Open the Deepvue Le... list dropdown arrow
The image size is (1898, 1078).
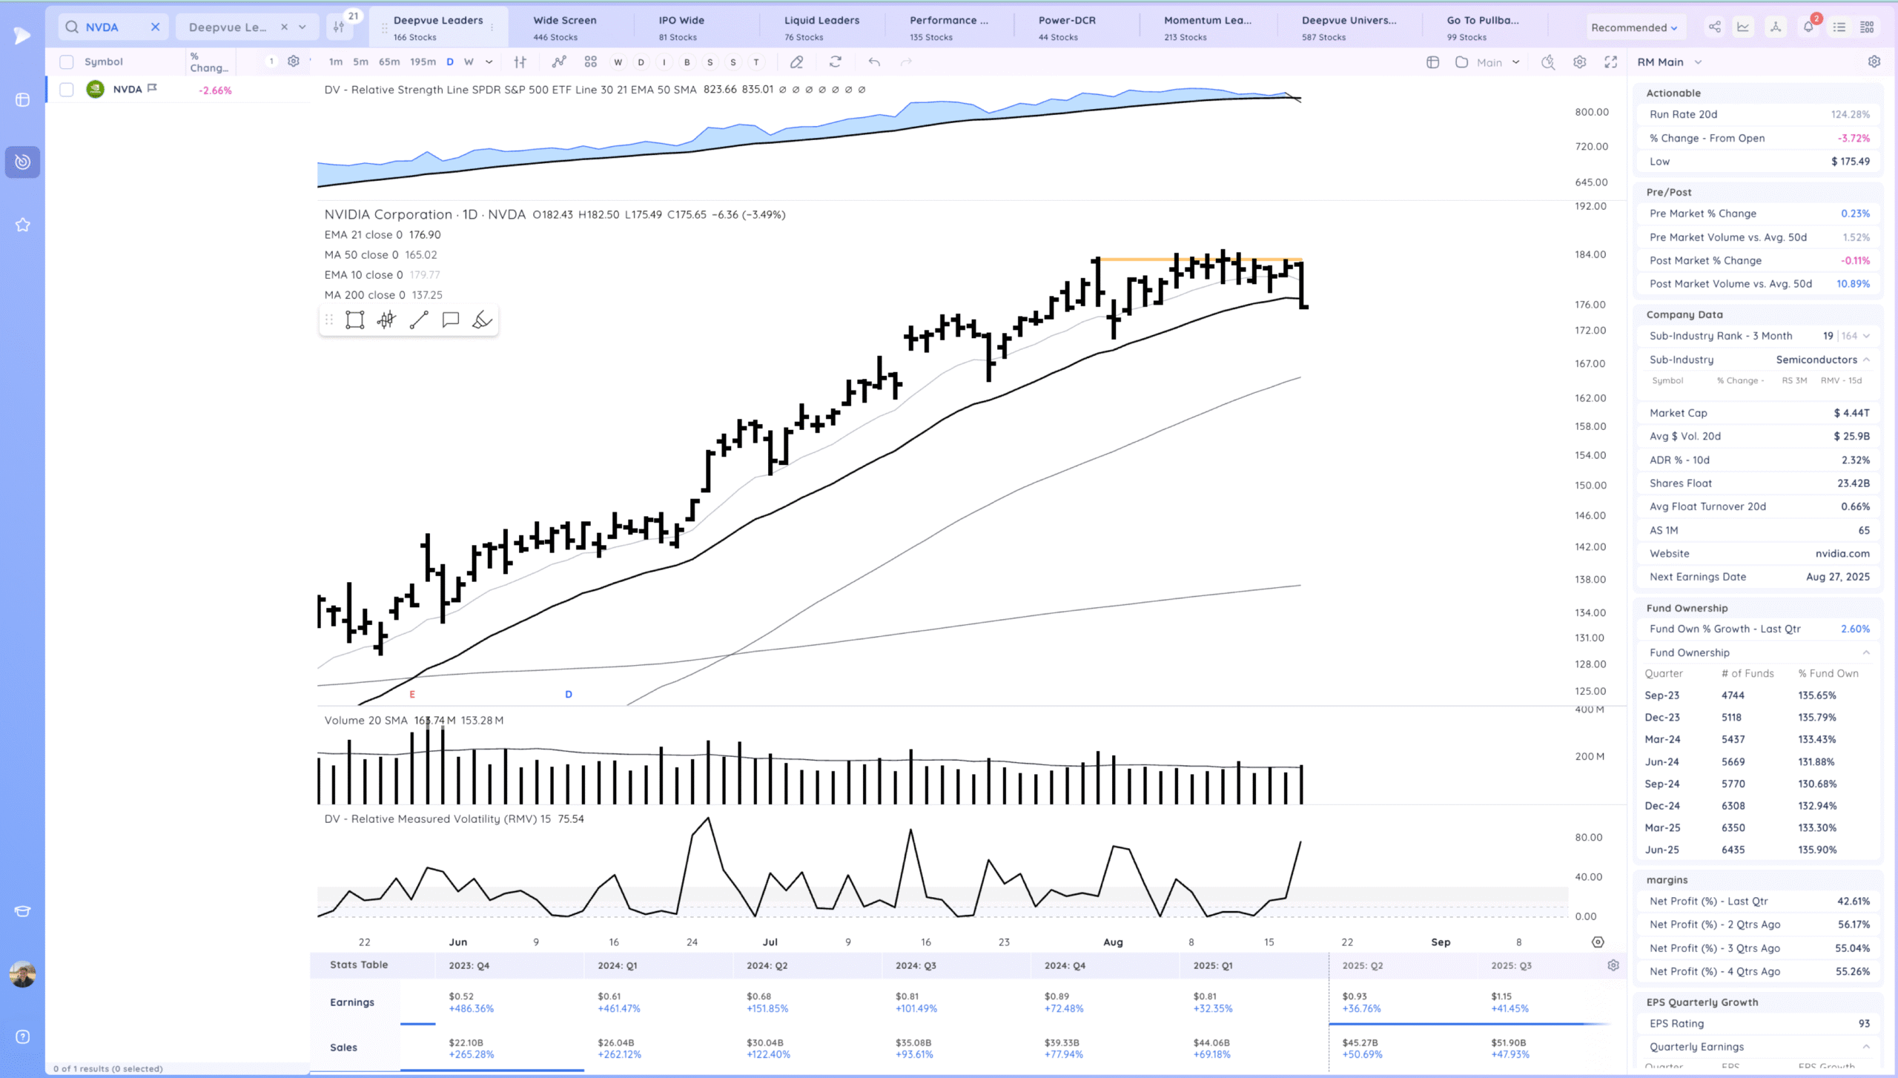coord(302,27)
